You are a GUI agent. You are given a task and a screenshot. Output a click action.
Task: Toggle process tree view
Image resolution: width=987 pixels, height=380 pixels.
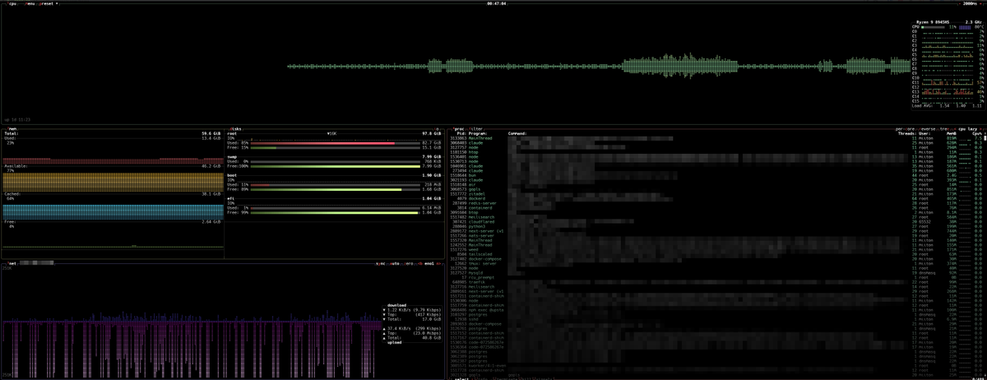(944, 128)
